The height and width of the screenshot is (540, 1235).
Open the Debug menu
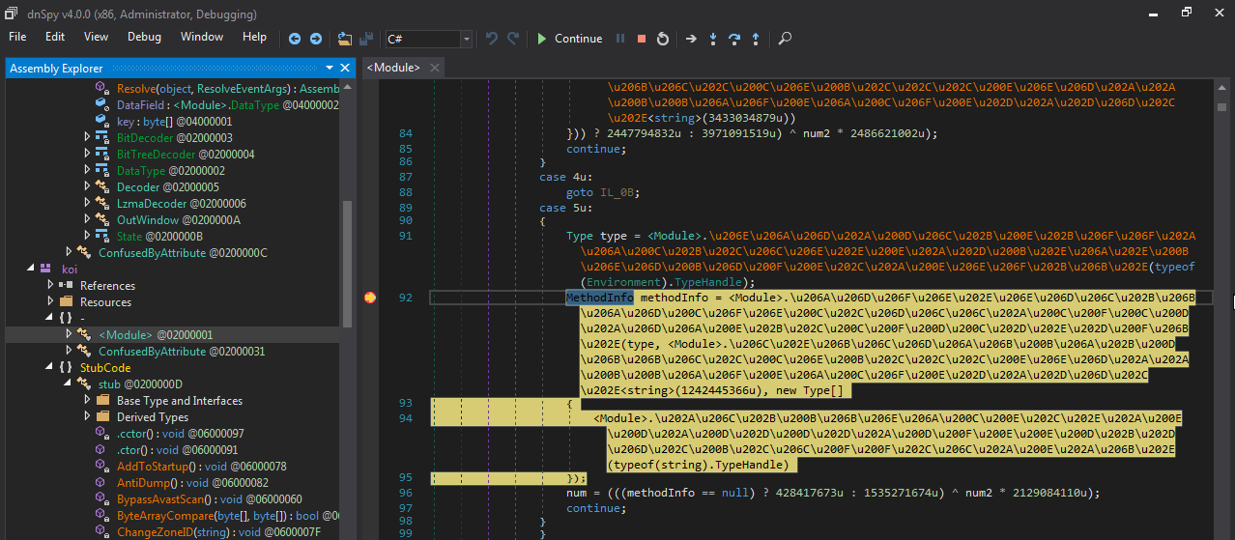tap(144, 37)
